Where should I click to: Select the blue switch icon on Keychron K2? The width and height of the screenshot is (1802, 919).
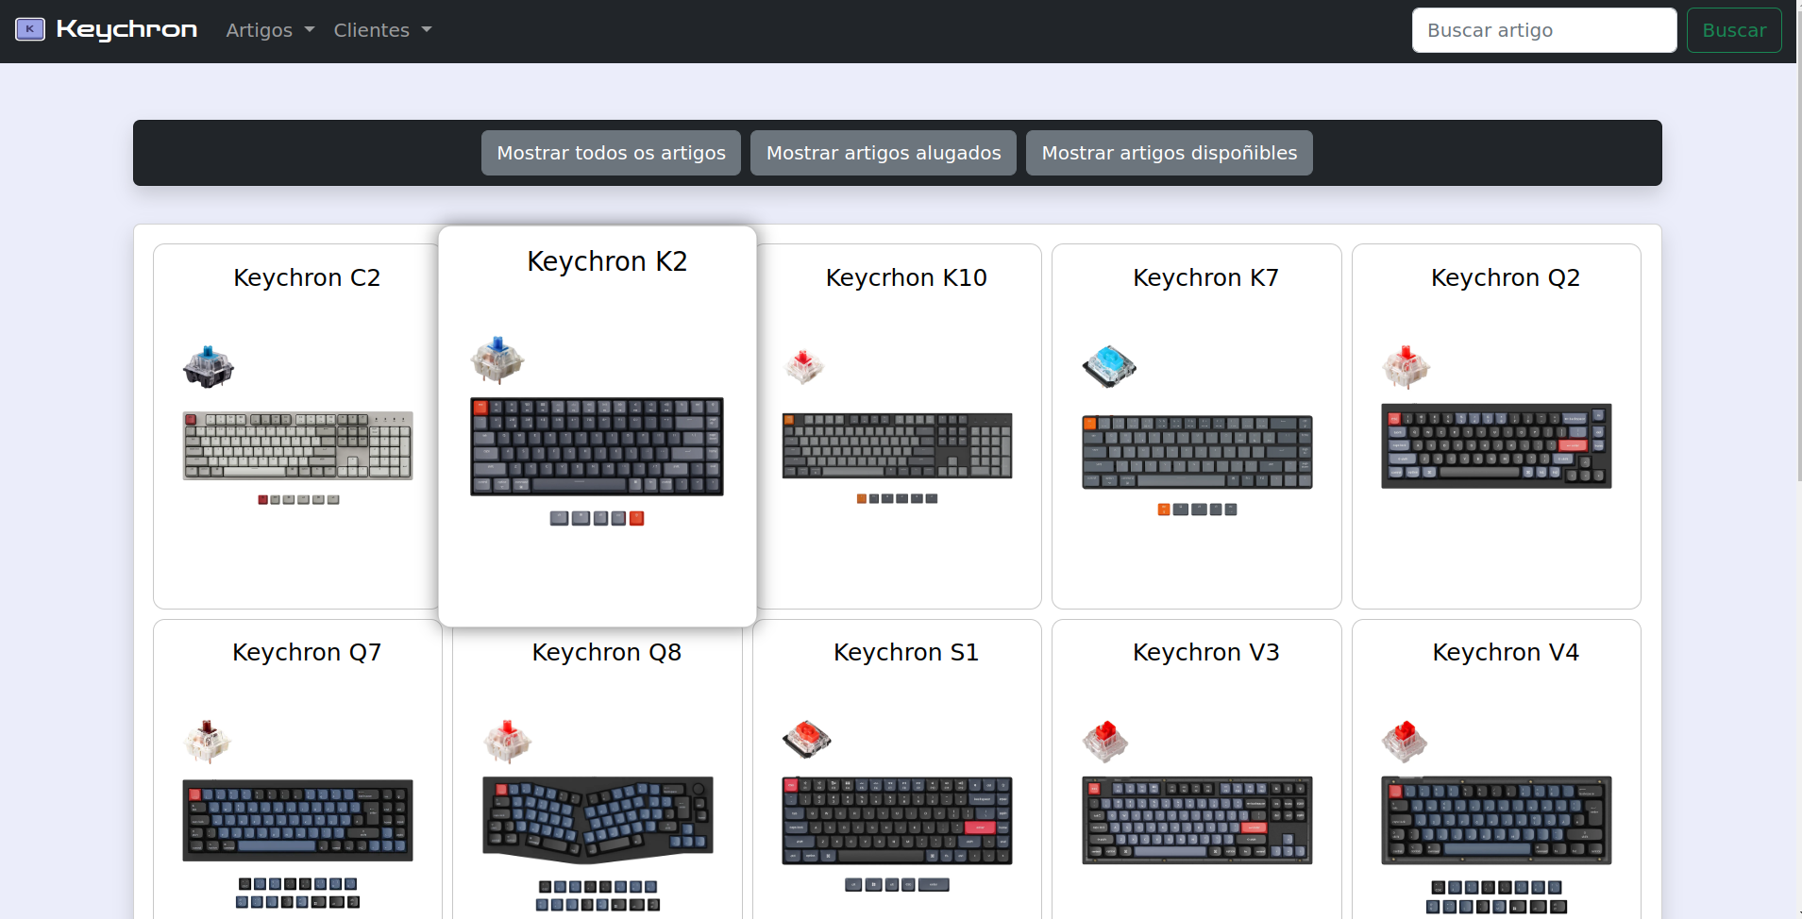pos(497,359)
